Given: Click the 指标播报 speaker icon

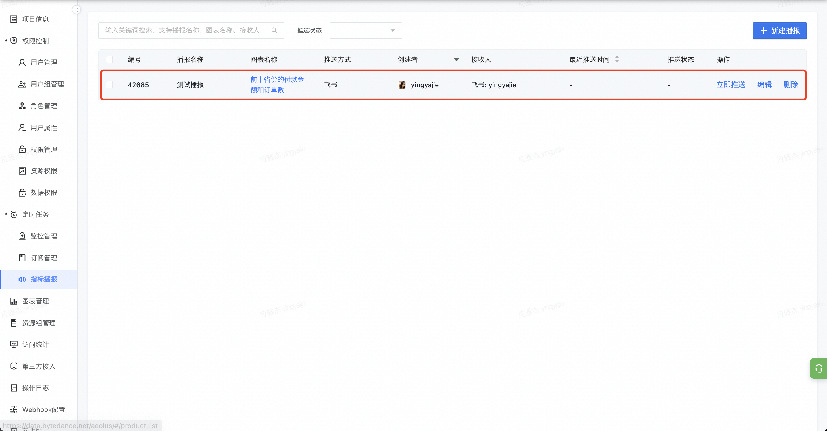Looking at the screenshot, I should (22, 279).
